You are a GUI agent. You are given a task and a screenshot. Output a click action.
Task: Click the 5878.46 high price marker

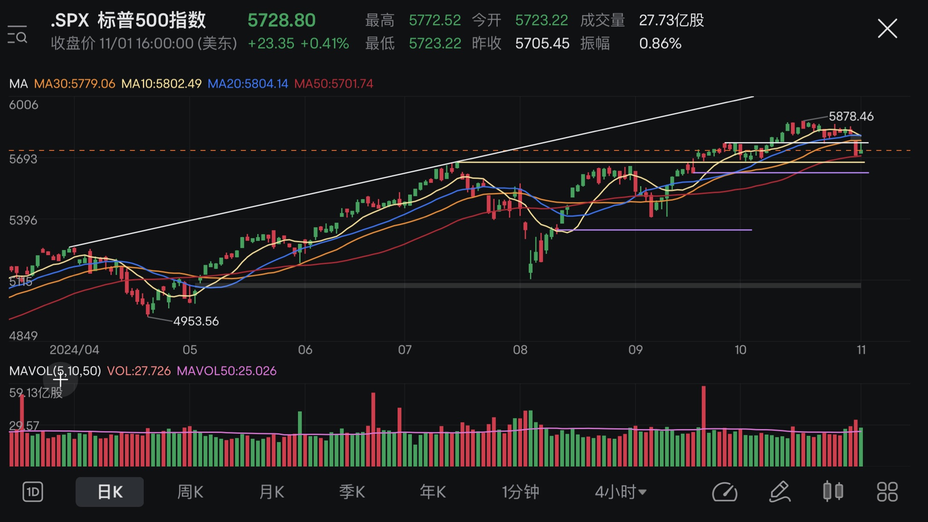851,116
